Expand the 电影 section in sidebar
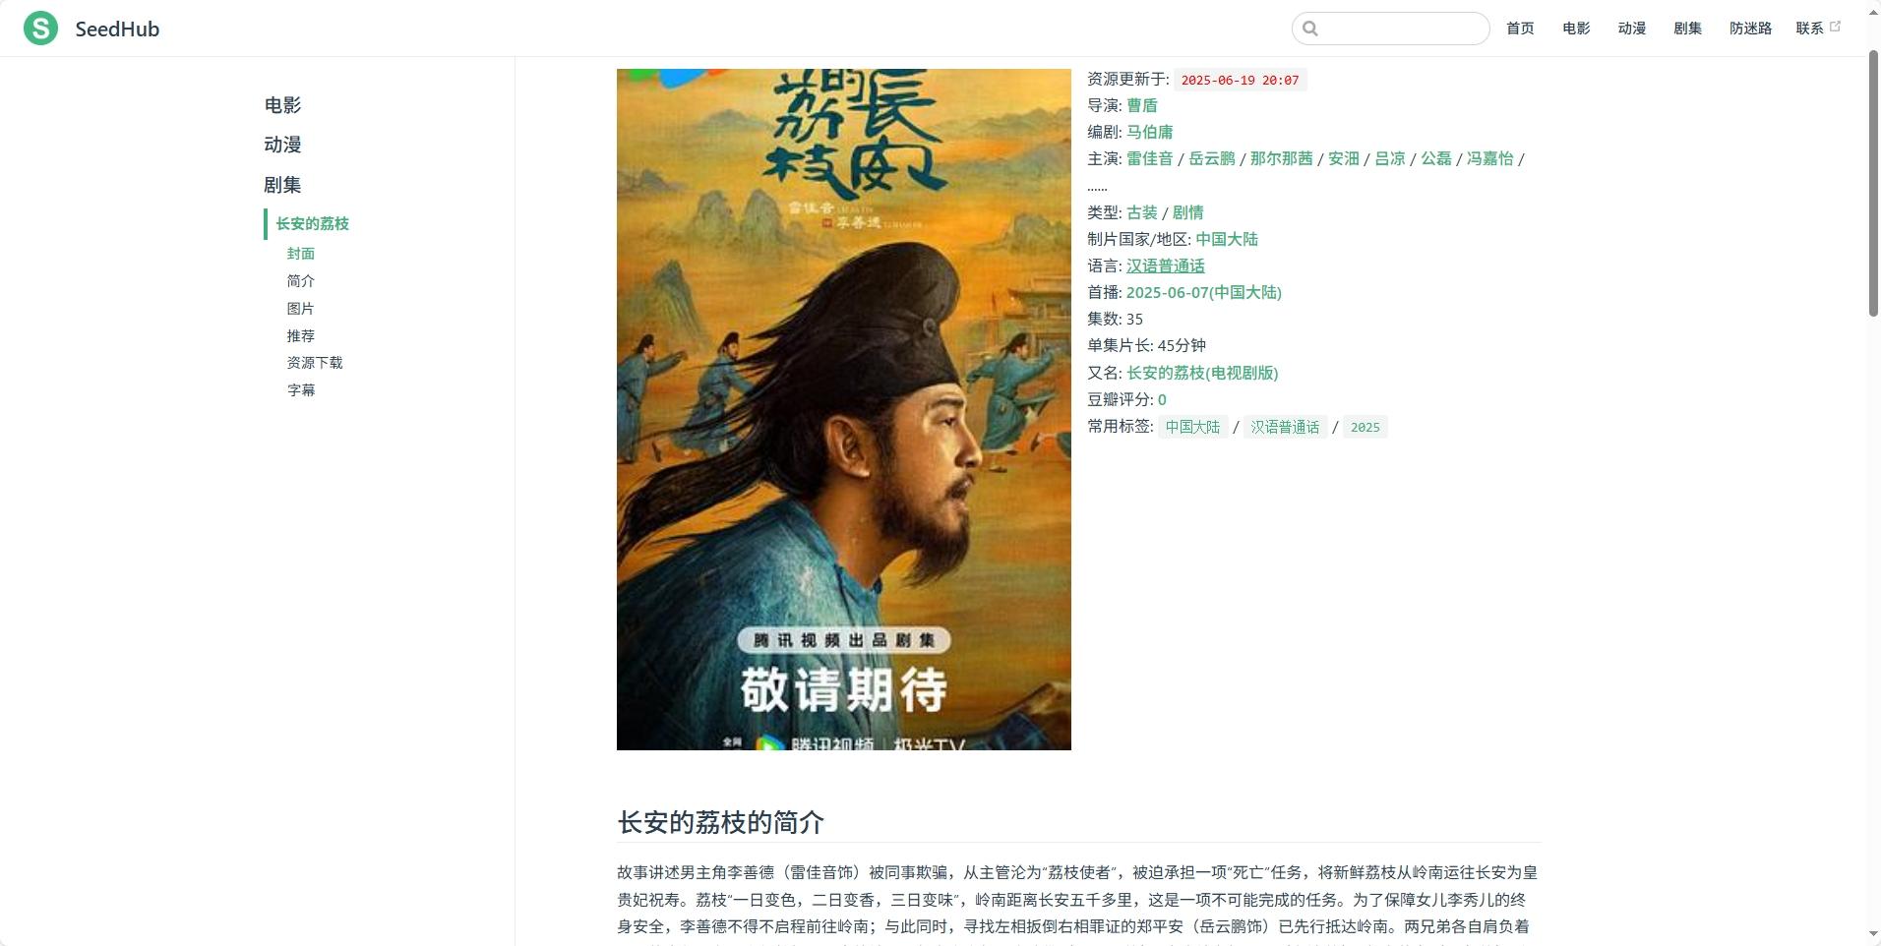The width and height of the screenshot is (1881, 946). point(282,105)
